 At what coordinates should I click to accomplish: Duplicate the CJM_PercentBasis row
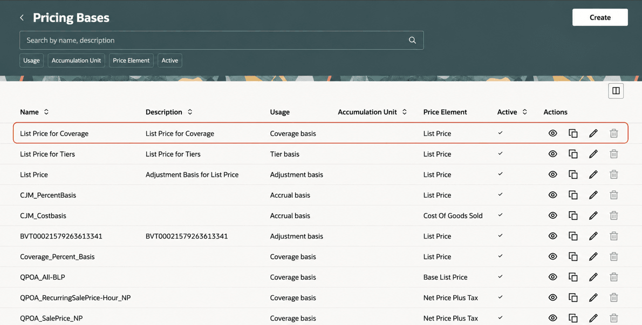(x=573, y=195)
